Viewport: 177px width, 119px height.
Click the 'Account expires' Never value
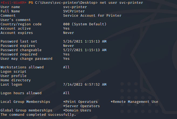click(69, 33)
